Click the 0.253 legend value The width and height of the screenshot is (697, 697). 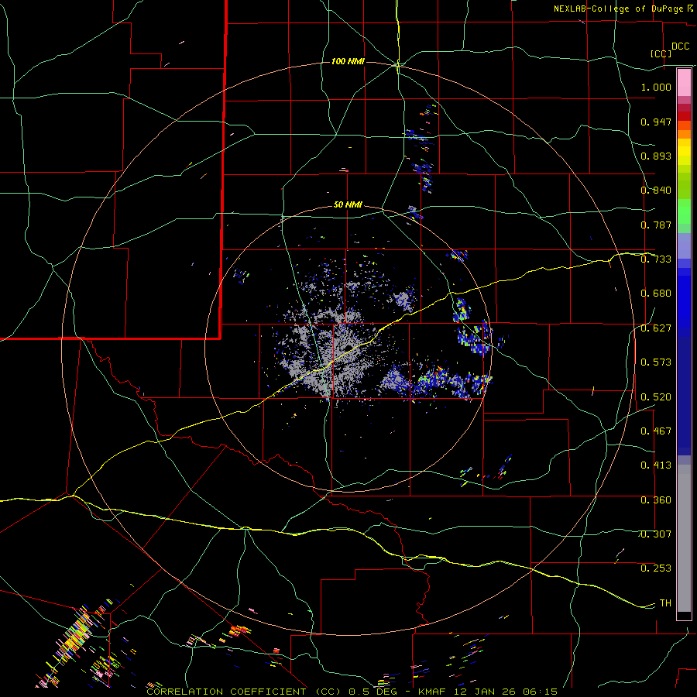[656, 568]
